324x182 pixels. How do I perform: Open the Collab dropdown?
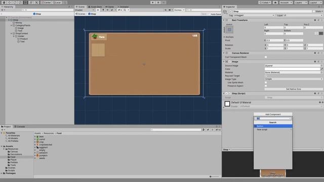[265, 3]
